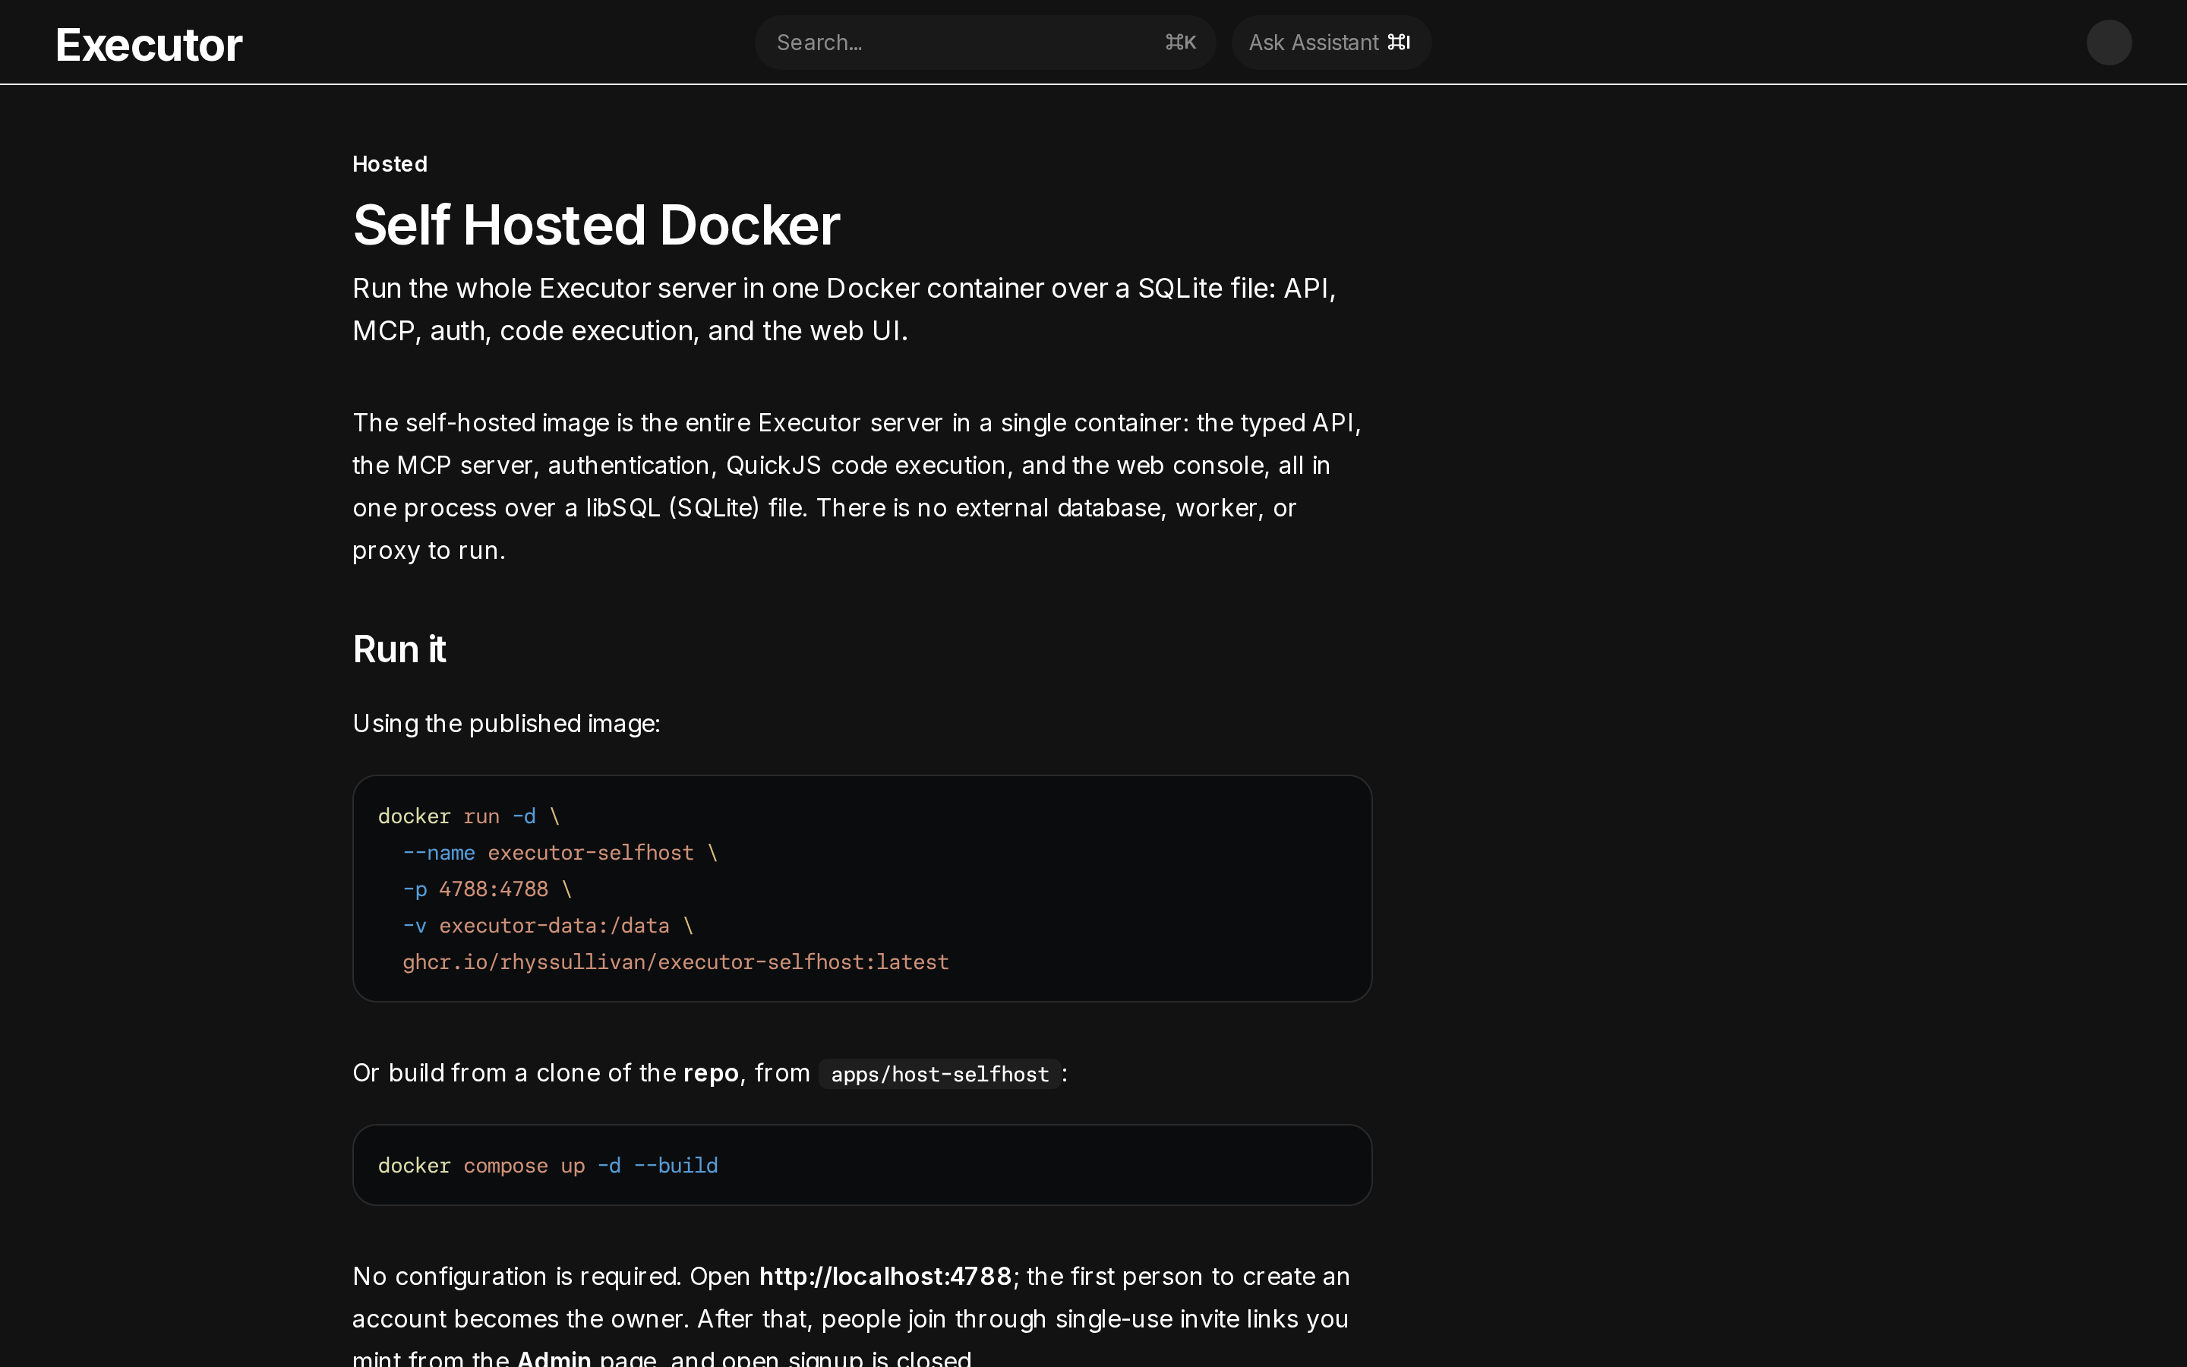This screenshot has width=2187, height=1367.
Task: Open the Ask Assistant button
Action: tap(1331, 43)
